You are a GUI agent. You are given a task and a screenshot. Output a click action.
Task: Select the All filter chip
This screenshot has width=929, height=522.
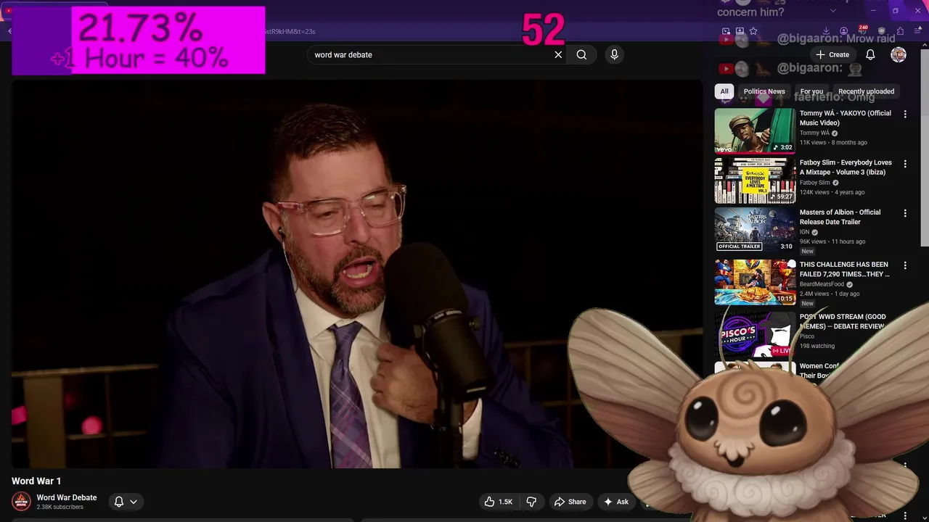click(x=724, y=91)
